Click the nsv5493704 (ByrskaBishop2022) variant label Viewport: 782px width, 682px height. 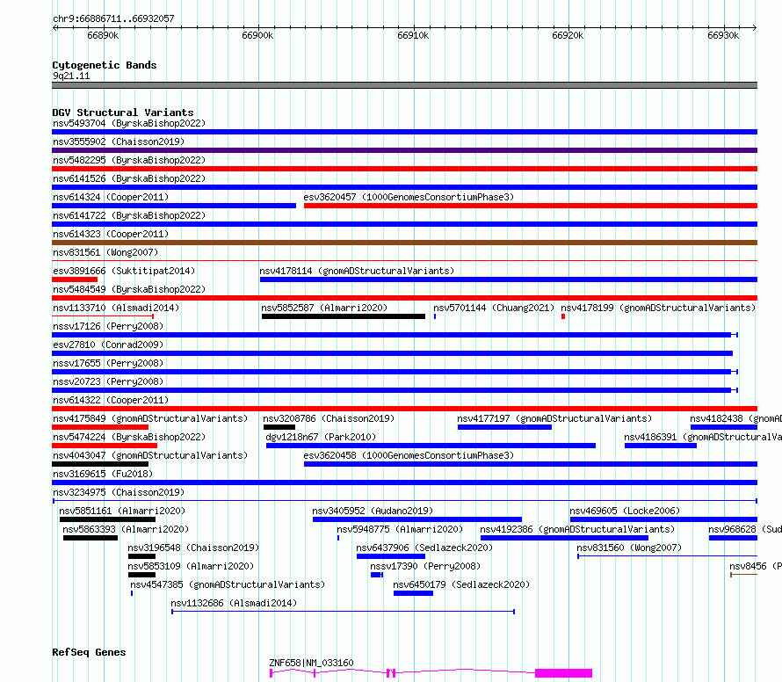129,123
